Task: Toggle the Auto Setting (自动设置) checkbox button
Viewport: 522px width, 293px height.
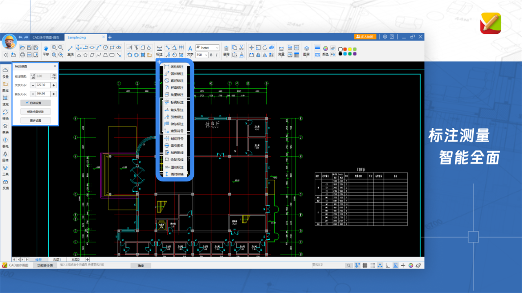Action: tap(35, 103)
